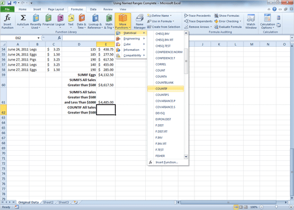Screen dimensions: 294x210
Task: Open the Financial functions book icon
Action: [49, 18]
